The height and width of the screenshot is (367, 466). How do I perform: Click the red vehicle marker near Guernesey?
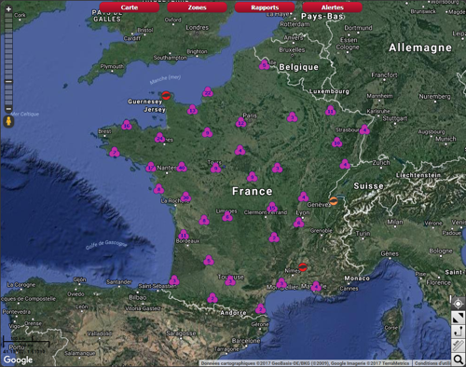166,96
